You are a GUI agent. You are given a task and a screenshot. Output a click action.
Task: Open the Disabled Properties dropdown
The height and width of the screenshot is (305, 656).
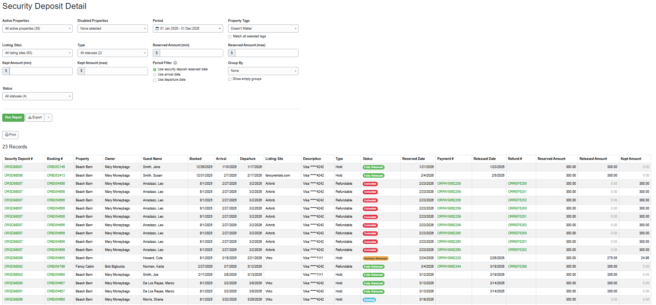coord(113,29)
